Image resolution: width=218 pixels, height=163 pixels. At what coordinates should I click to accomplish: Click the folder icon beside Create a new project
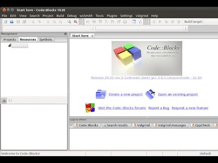pyautogui.click(x=101, y=94)
